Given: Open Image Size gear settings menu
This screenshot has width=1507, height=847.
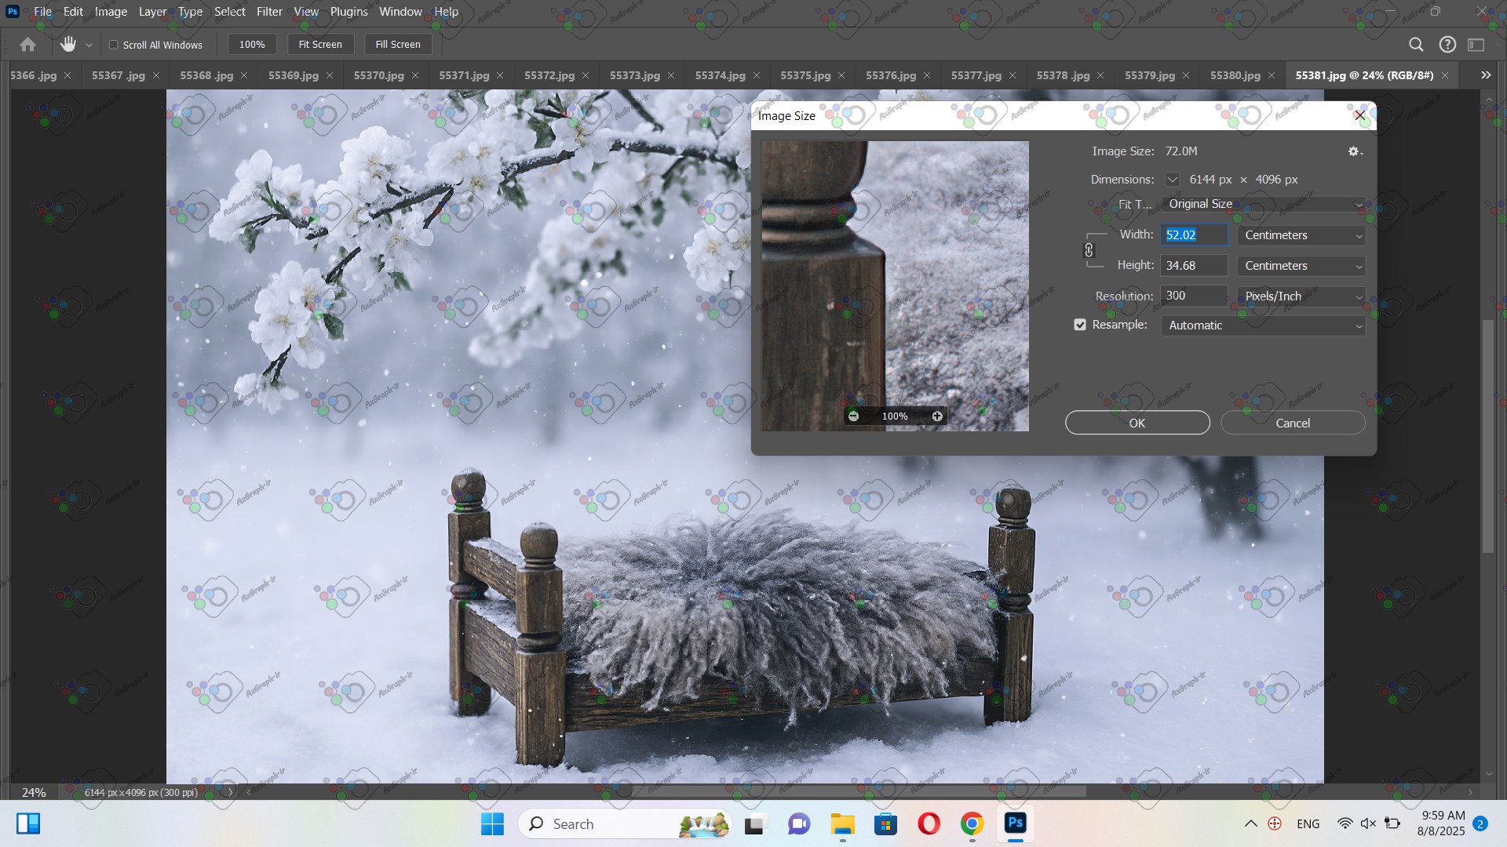Looking at the screenshot, I should coord(1355,151).
